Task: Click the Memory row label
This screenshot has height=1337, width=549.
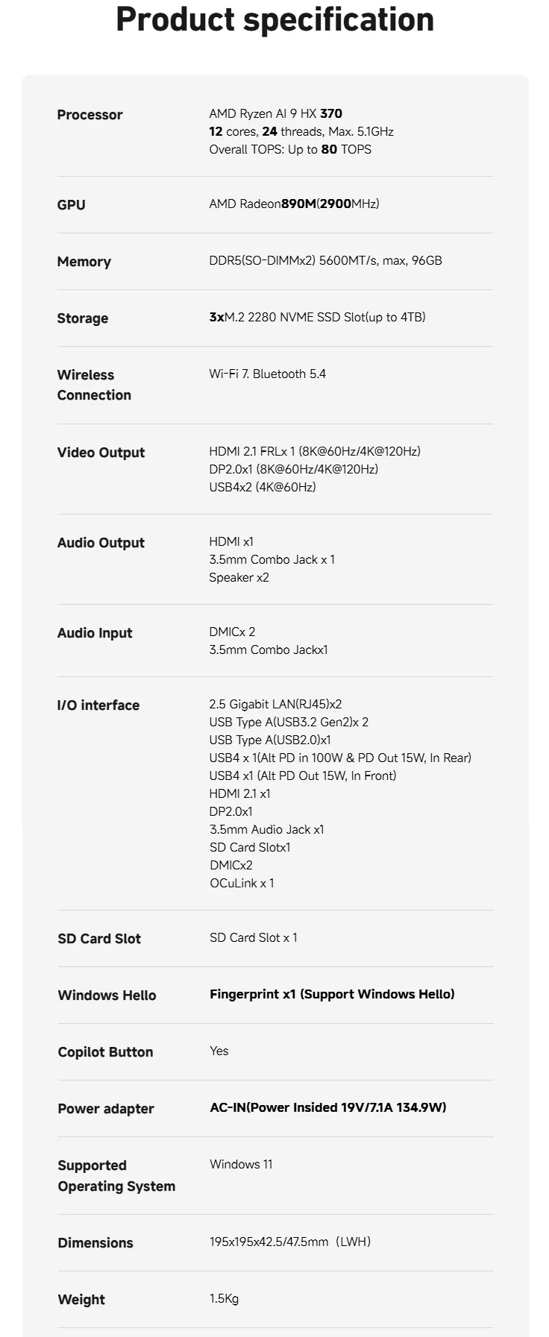Action: (x=84, y=262)
